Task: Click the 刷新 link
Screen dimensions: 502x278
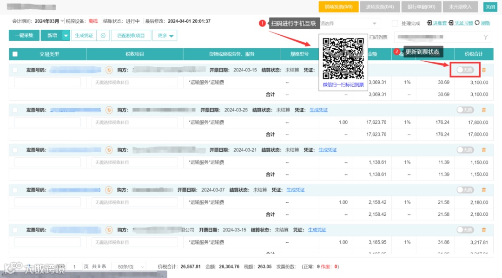Action: [x=485, y=23]
